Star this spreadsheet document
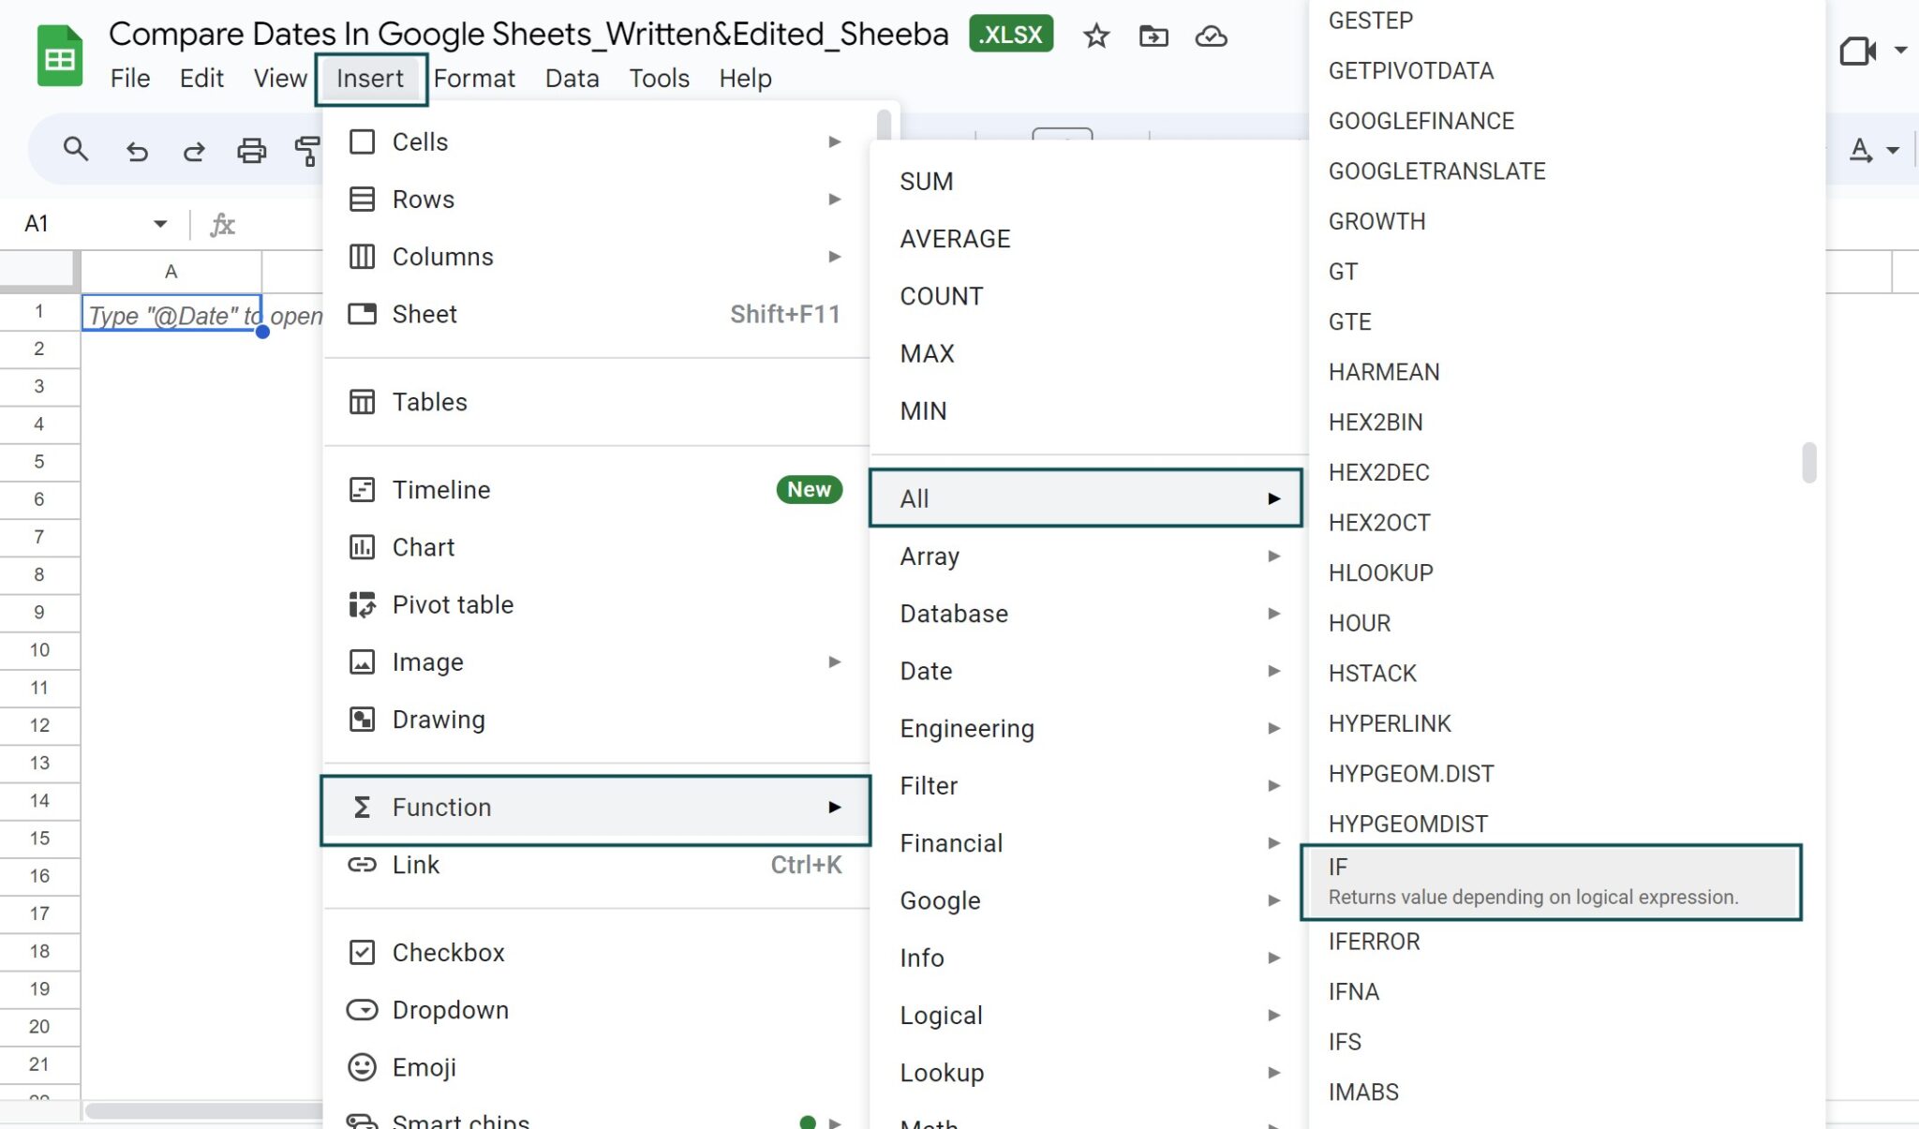The image size is (1919, 1129). [x=1095, y=36]
